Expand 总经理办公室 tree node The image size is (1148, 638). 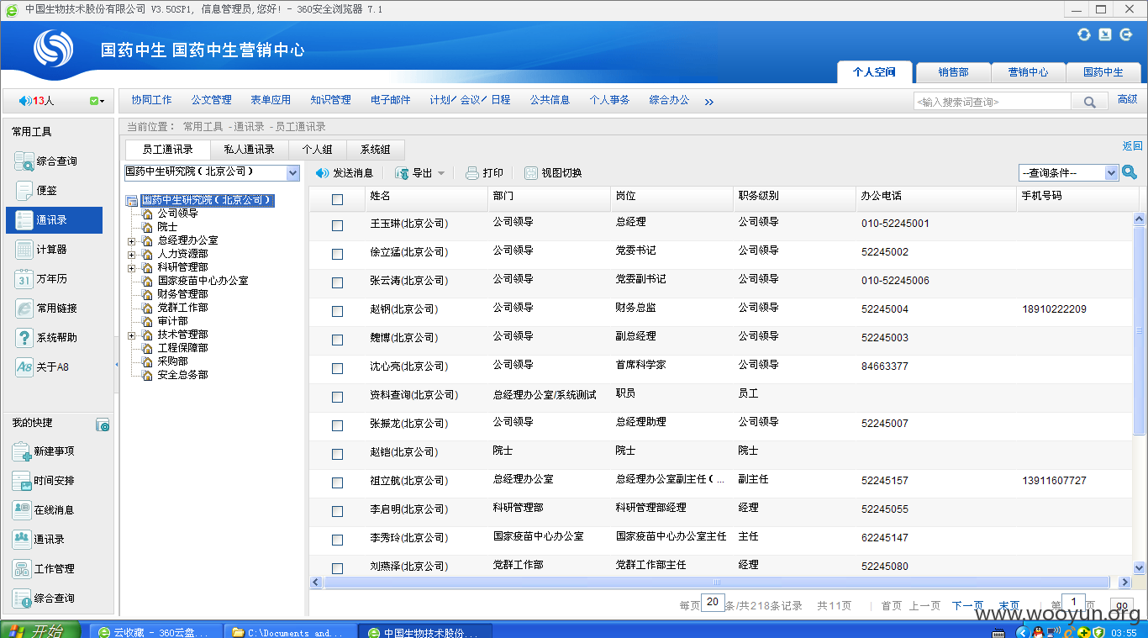coord(131,240)
